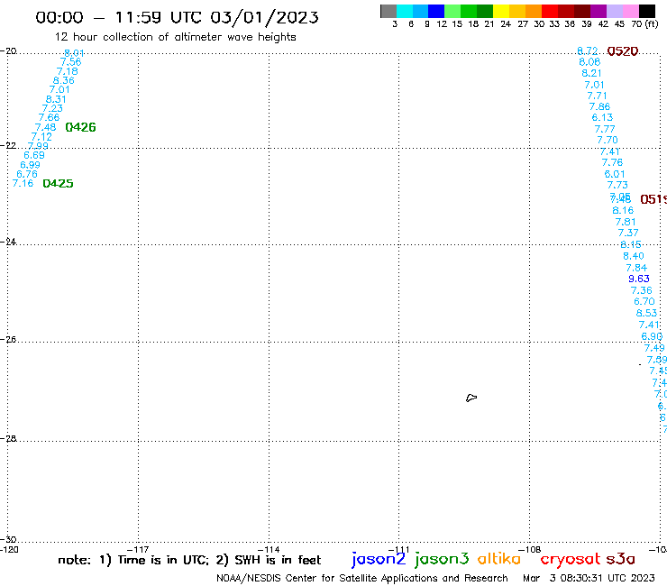Click the orange swatch in the color scale
This screenshot has height=586, width=667.
pyautogui.click(x=534, y=11)
